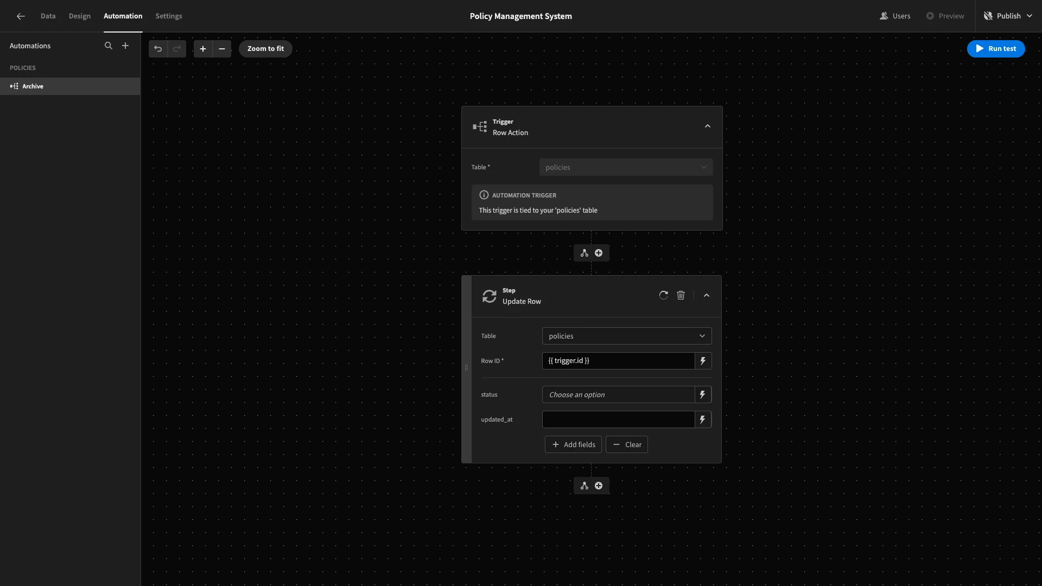Click the back arrow icon
This screenshot has height=586, width=1042.
pos(21,16)
